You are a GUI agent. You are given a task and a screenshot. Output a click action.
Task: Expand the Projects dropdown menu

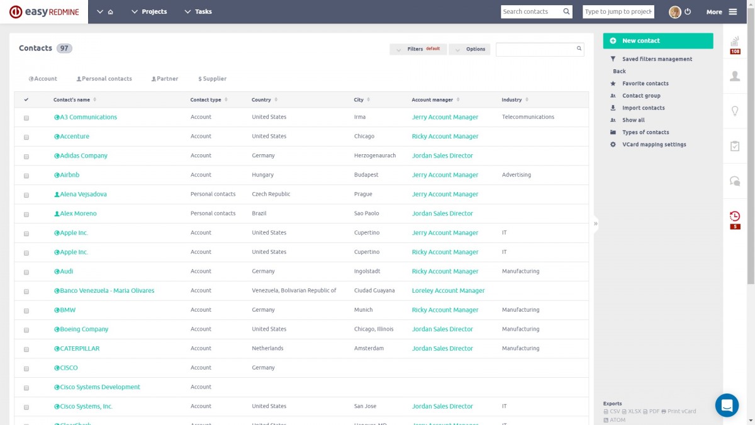click(x=148, y=12)
